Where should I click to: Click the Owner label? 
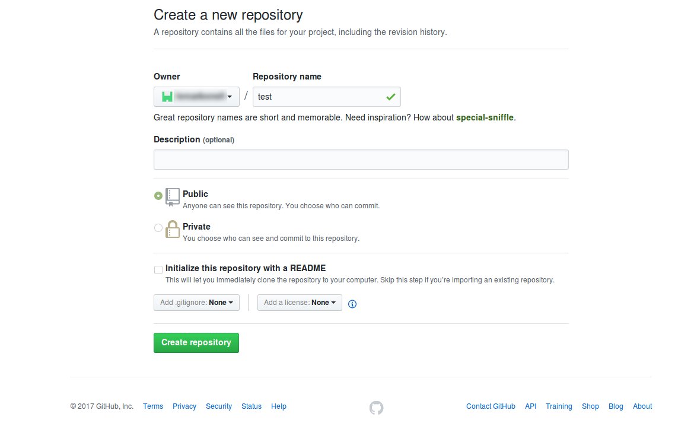pyautogui.click(x=167, y=77)
